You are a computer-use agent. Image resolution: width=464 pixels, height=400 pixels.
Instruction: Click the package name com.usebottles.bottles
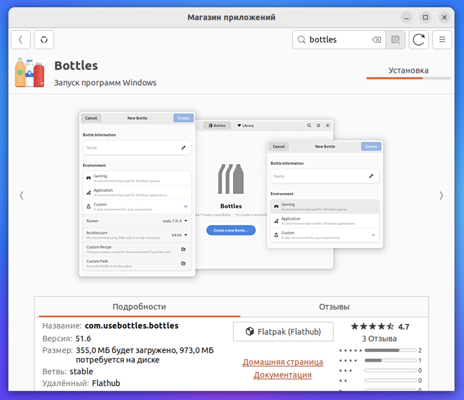[x=132, y=326]
